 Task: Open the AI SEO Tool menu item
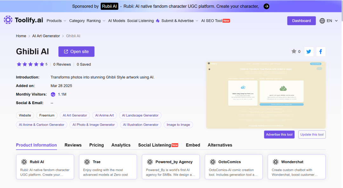click(x=215, y=21)
